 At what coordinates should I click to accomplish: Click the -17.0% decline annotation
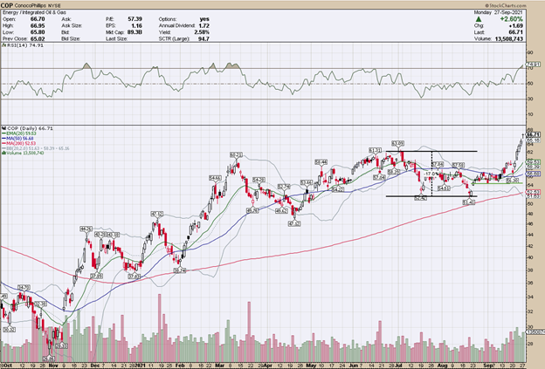(x=432, y=174)
